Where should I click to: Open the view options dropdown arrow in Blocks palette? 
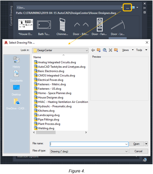pos(137,7)
